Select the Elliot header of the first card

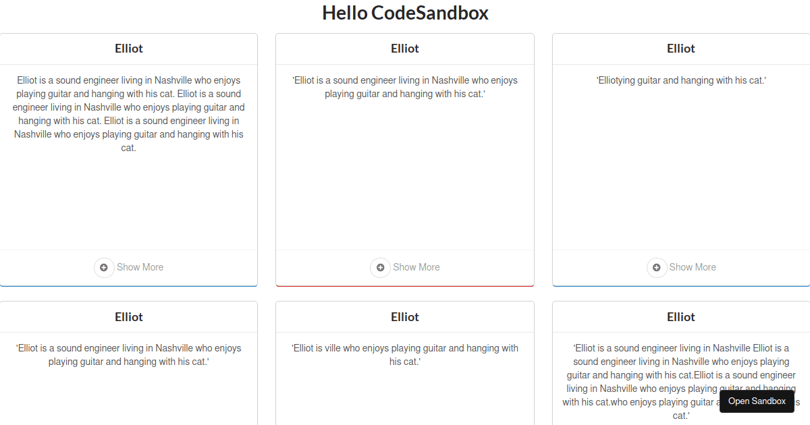tap(128, 48)
